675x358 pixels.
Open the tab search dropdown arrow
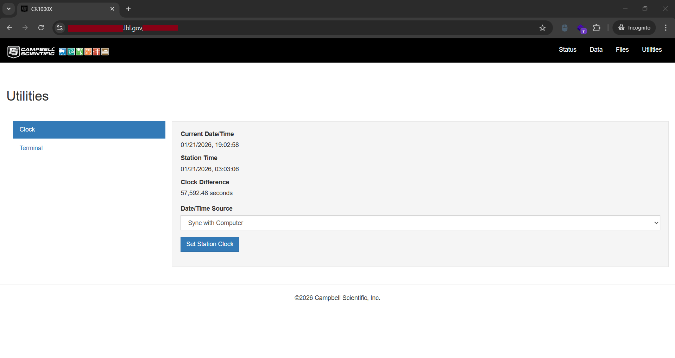[x=9, y=9]
